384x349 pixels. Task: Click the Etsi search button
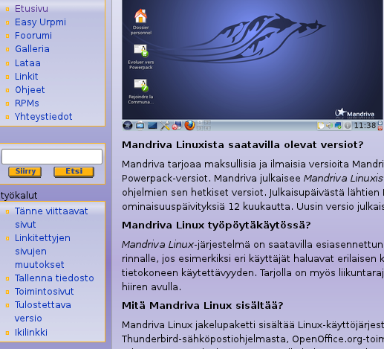pos(74,172)
